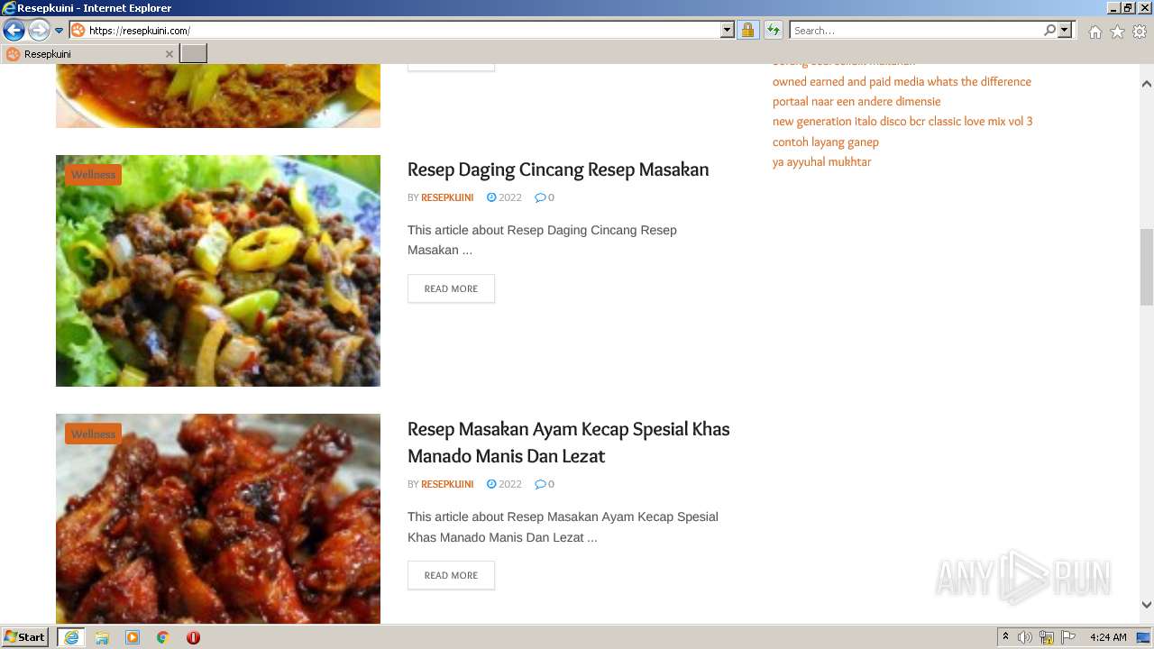Screen dimensions: 1154x649
Task: Click Wellness tag on Ayam Kecap image
Action: click(93, 434)
